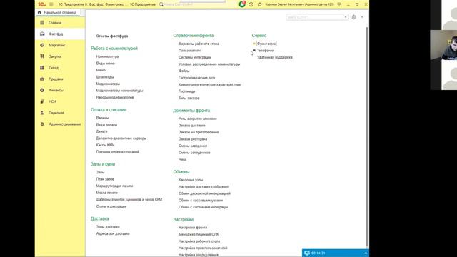Viewport: 457px width, 257px height.
Task: Click the home icon on Начальная страница tab
Action: (x=39, y=13)
